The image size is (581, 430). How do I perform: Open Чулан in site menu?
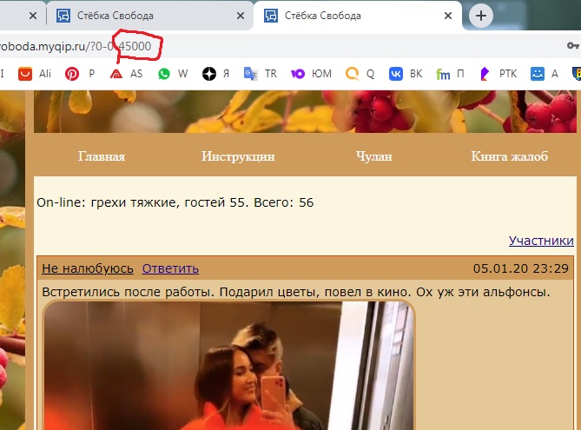tap(373, 156)
